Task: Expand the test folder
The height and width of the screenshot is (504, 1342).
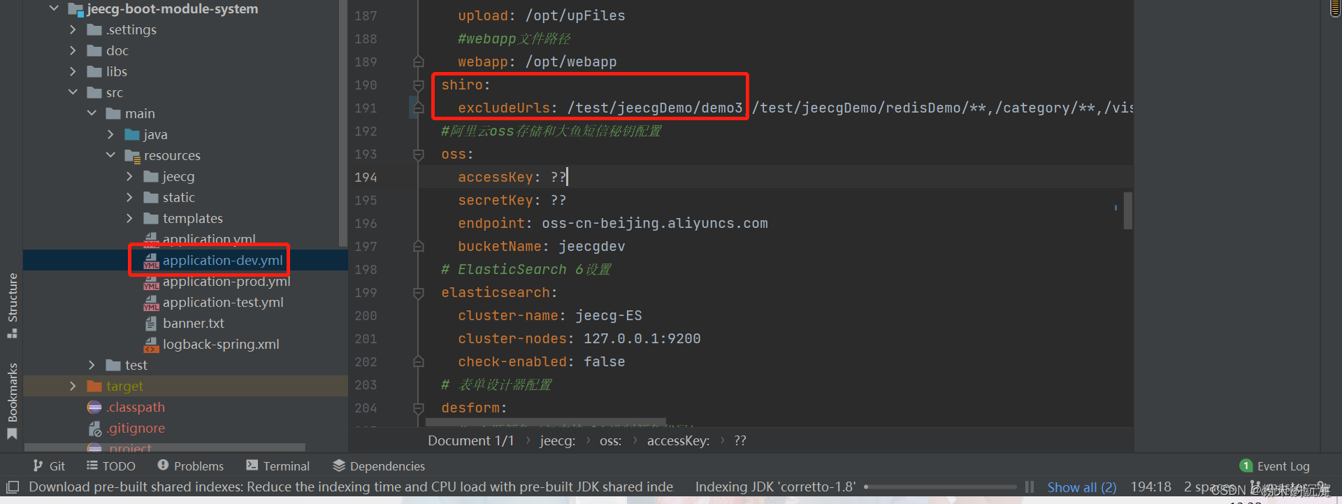Action: pos(92,365)
